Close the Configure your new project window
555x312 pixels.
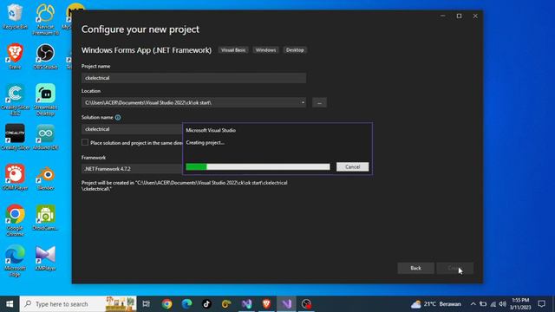pos(475,16)
